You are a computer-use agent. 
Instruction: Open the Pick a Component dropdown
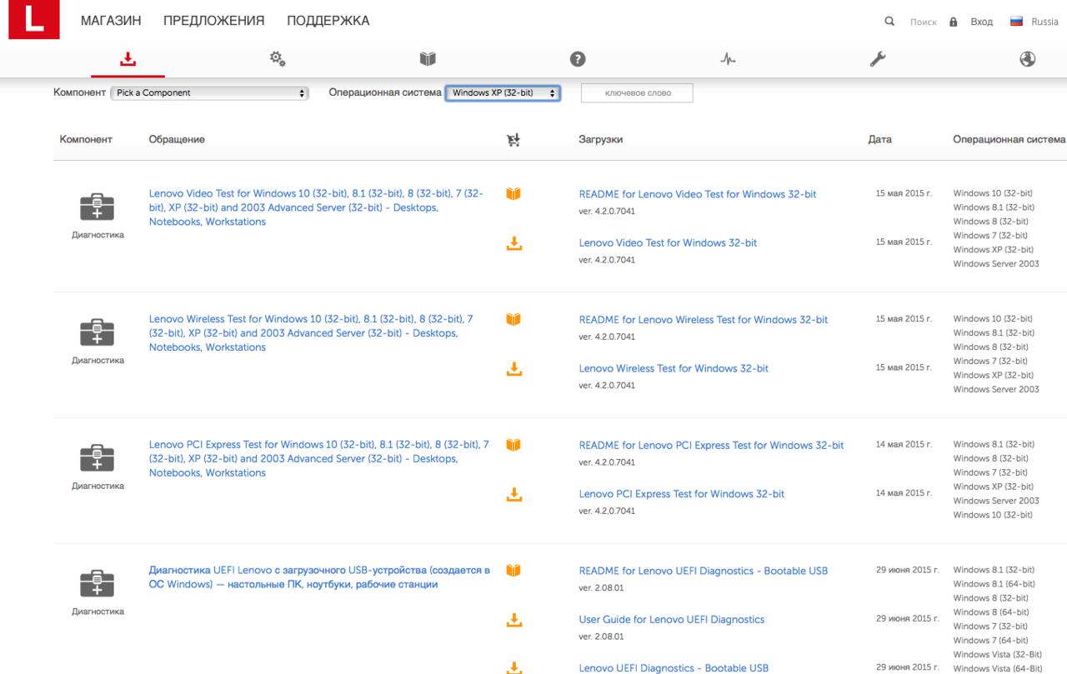209,93
